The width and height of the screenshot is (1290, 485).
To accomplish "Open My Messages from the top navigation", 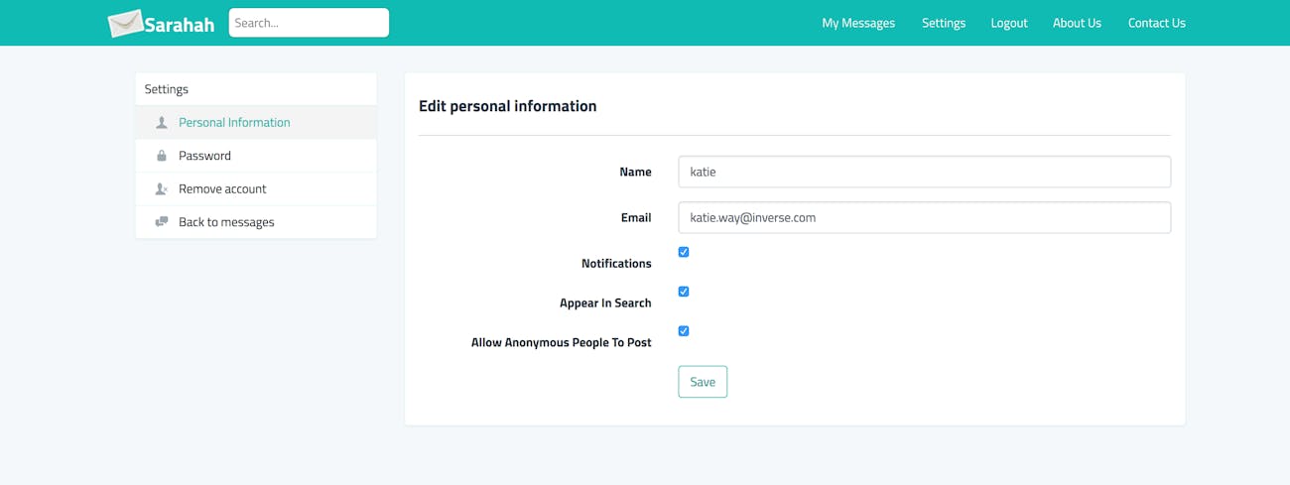I will tap(858, 23).
